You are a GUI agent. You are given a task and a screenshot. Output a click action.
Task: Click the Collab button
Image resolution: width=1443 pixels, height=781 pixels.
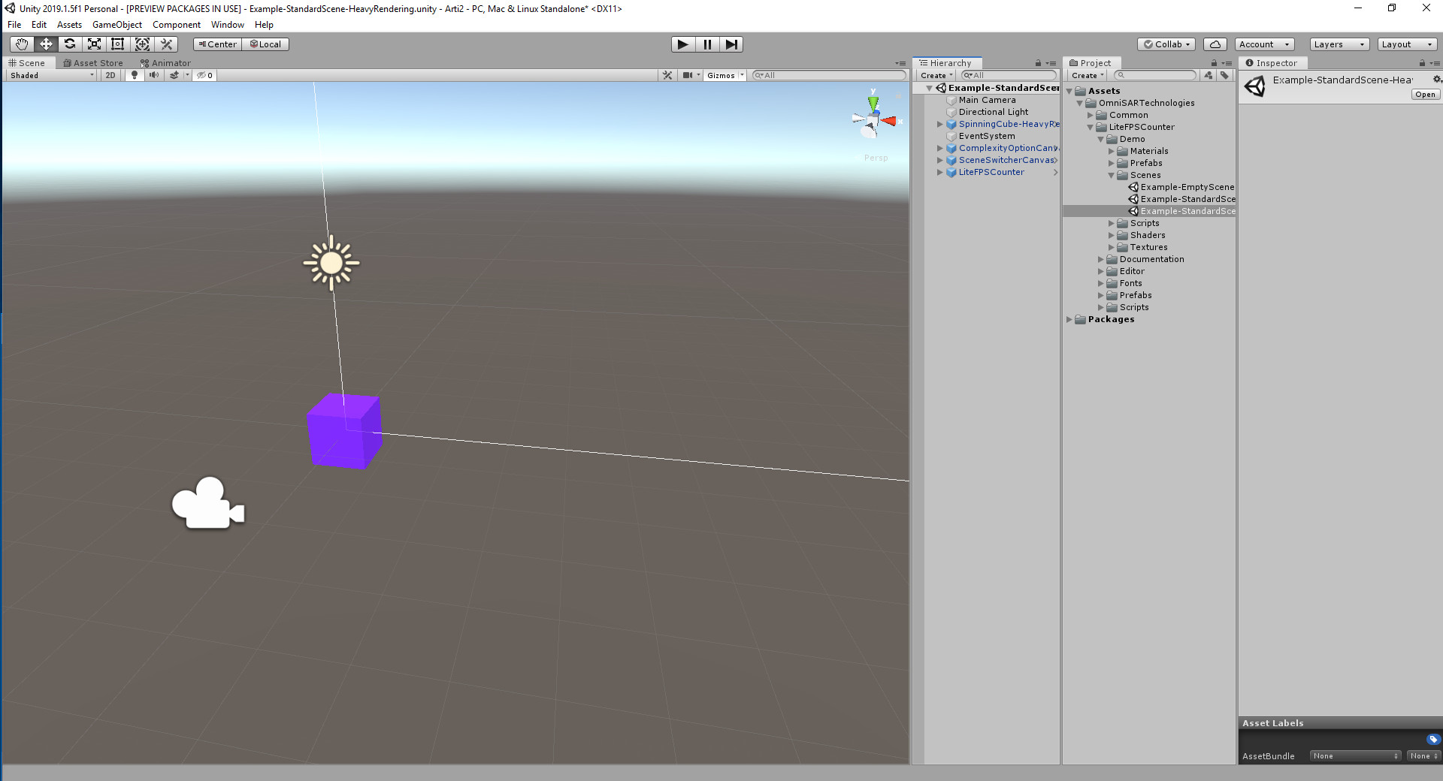click(1166, 44)
